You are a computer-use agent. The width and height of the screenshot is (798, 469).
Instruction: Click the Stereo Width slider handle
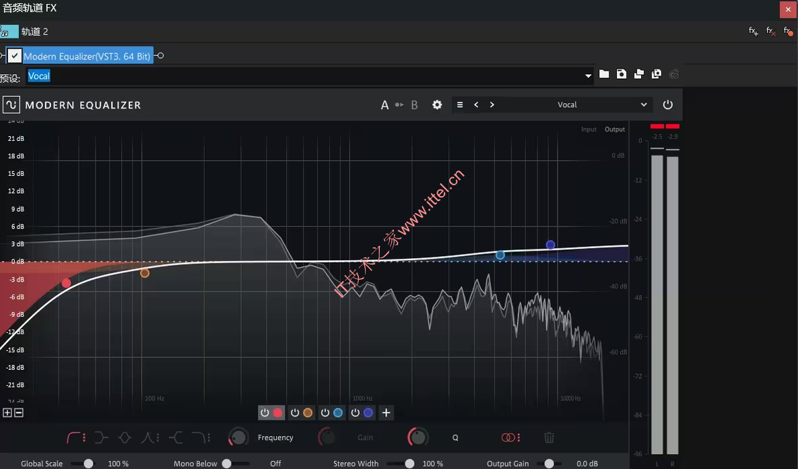pos(409,464)
